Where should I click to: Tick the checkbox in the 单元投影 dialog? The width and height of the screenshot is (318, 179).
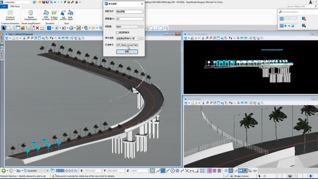pyautogui.click(x=117, y=33)
